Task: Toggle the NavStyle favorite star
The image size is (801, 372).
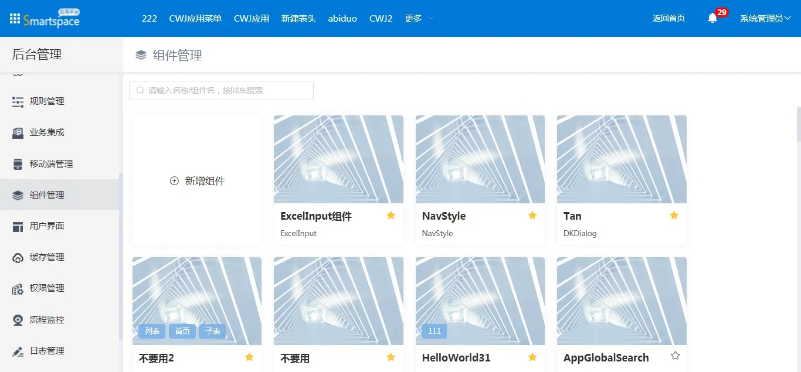Action: (x=532, y=216)
